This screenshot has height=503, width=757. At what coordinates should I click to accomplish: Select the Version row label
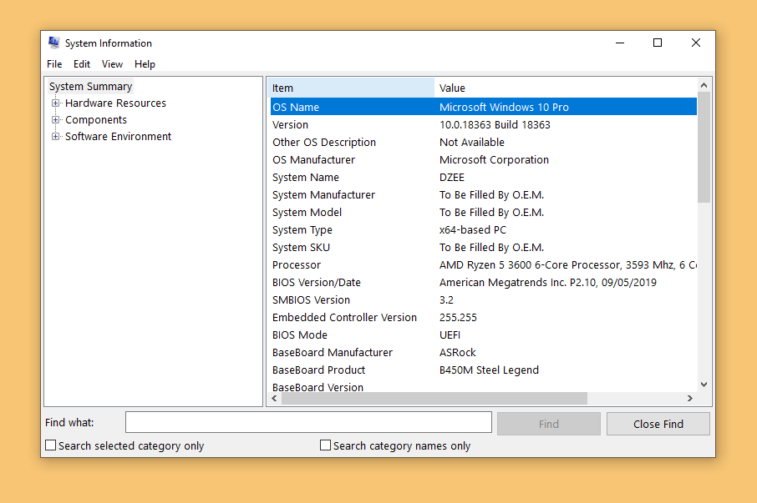[x=290, y=125]
